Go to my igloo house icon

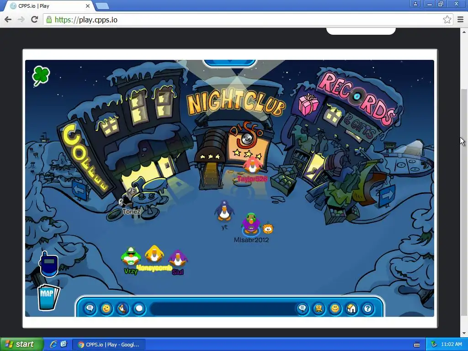point(351,308)
